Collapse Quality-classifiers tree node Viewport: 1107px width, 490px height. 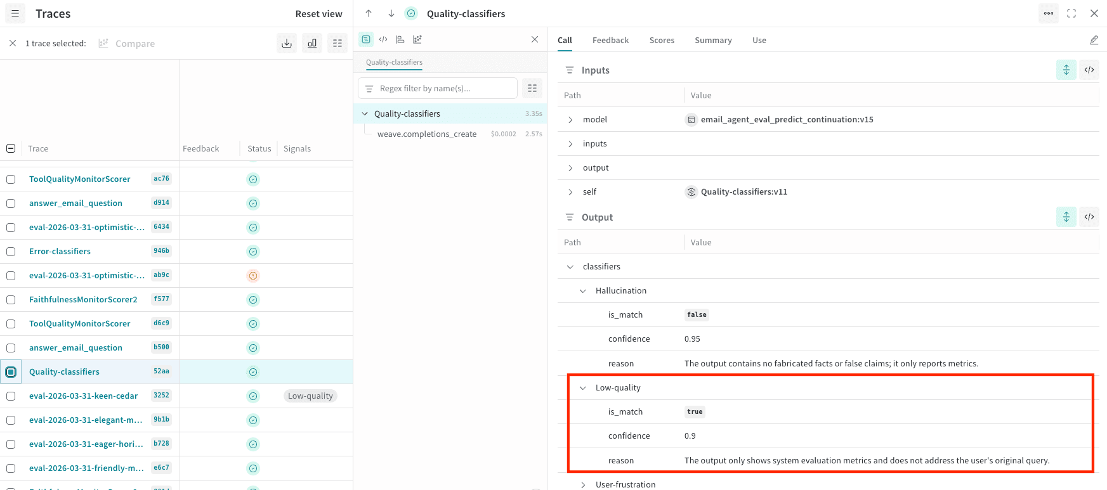click(365, 113)
